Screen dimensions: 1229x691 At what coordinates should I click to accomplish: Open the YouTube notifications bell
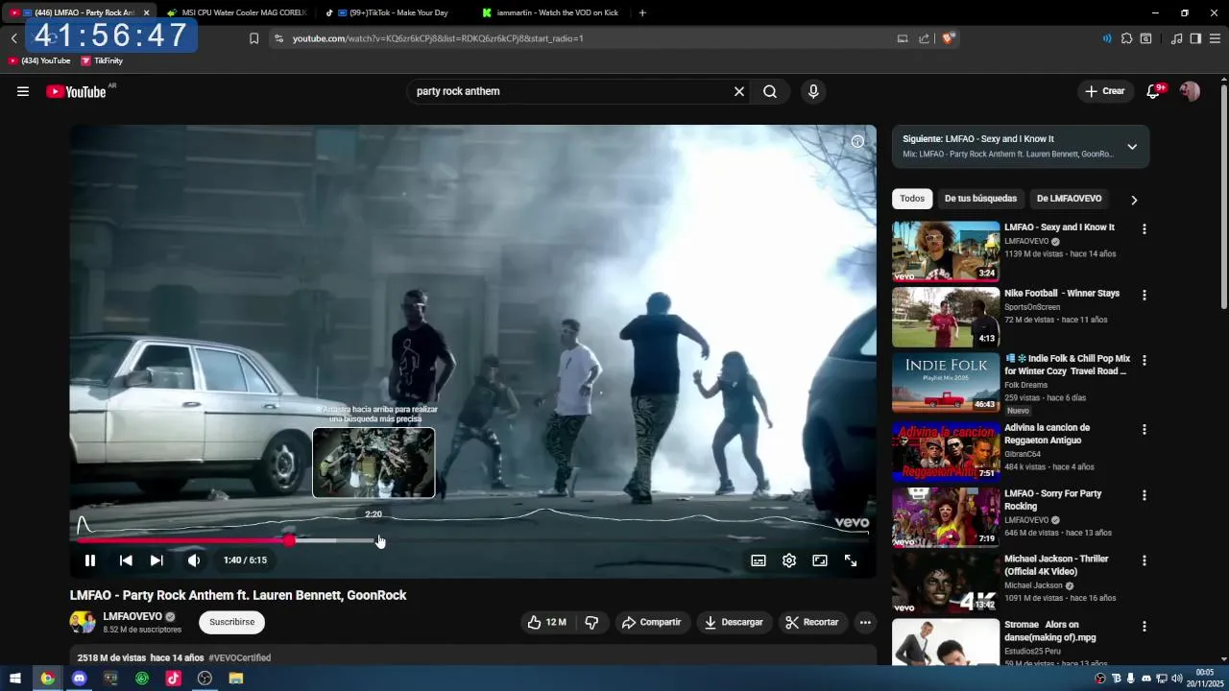[1154, 91]
